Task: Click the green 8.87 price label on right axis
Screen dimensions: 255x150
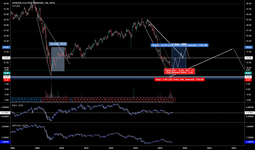Action: coord(248,73)
